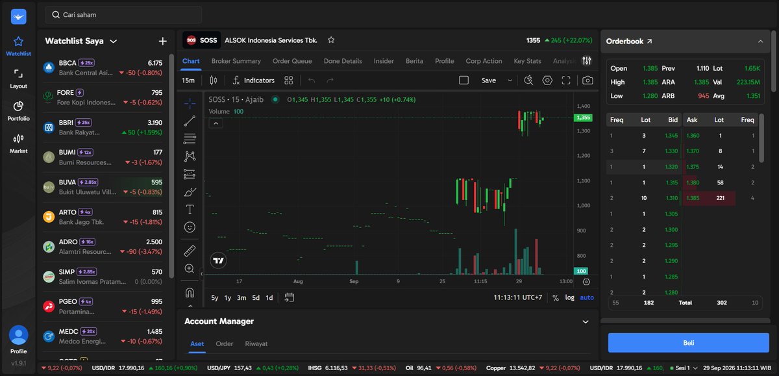This screenshot has height=376, width=779.
Task: Toggle auto scale on price axis
Action: [587, 297]
